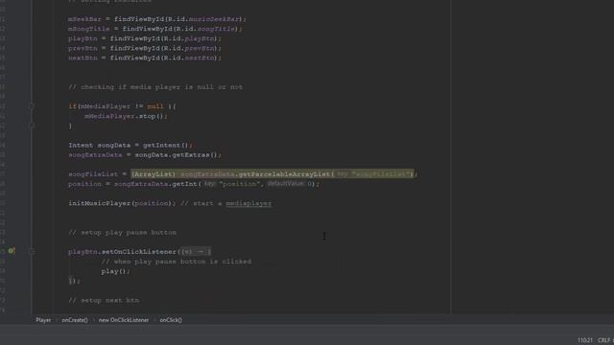Viewport: 614px width, 345px height.
Task: Click initMusicPlayer(position) method call
Action: (x=122, y=203)
